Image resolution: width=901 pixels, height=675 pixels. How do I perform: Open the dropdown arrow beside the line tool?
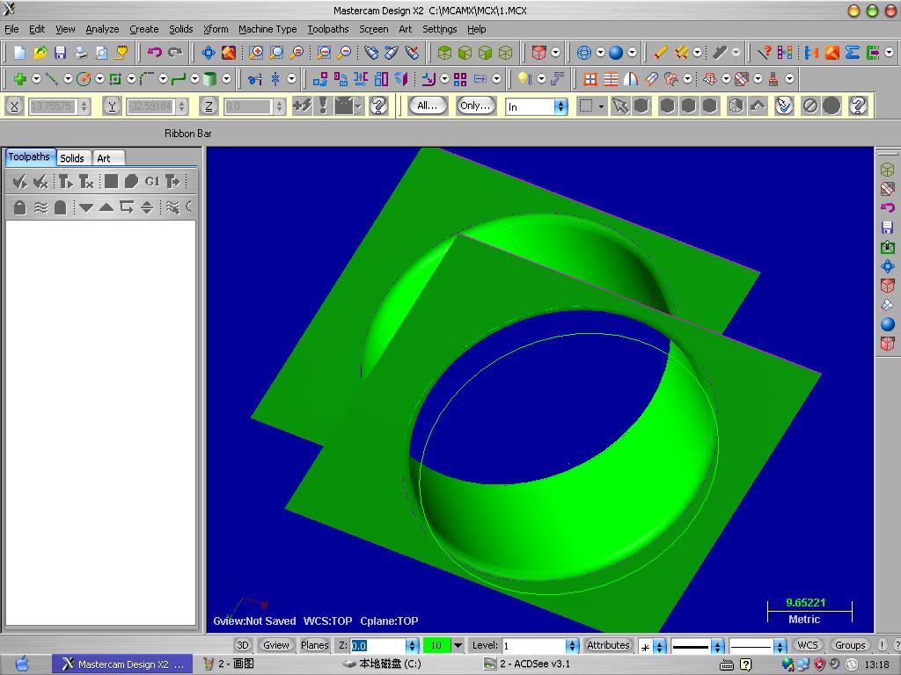tap(68, 79)
